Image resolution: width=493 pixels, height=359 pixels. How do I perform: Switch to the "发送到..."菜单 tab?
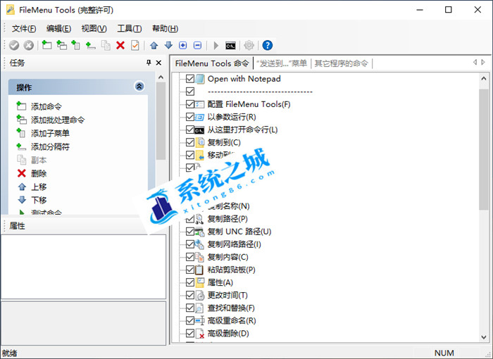pos(282,63)
